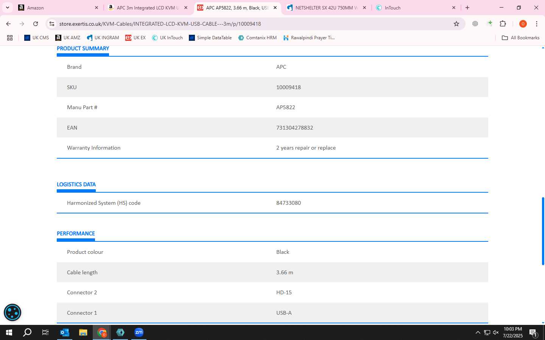Open the UK INGRAM bookmark

tap(103, 38)
